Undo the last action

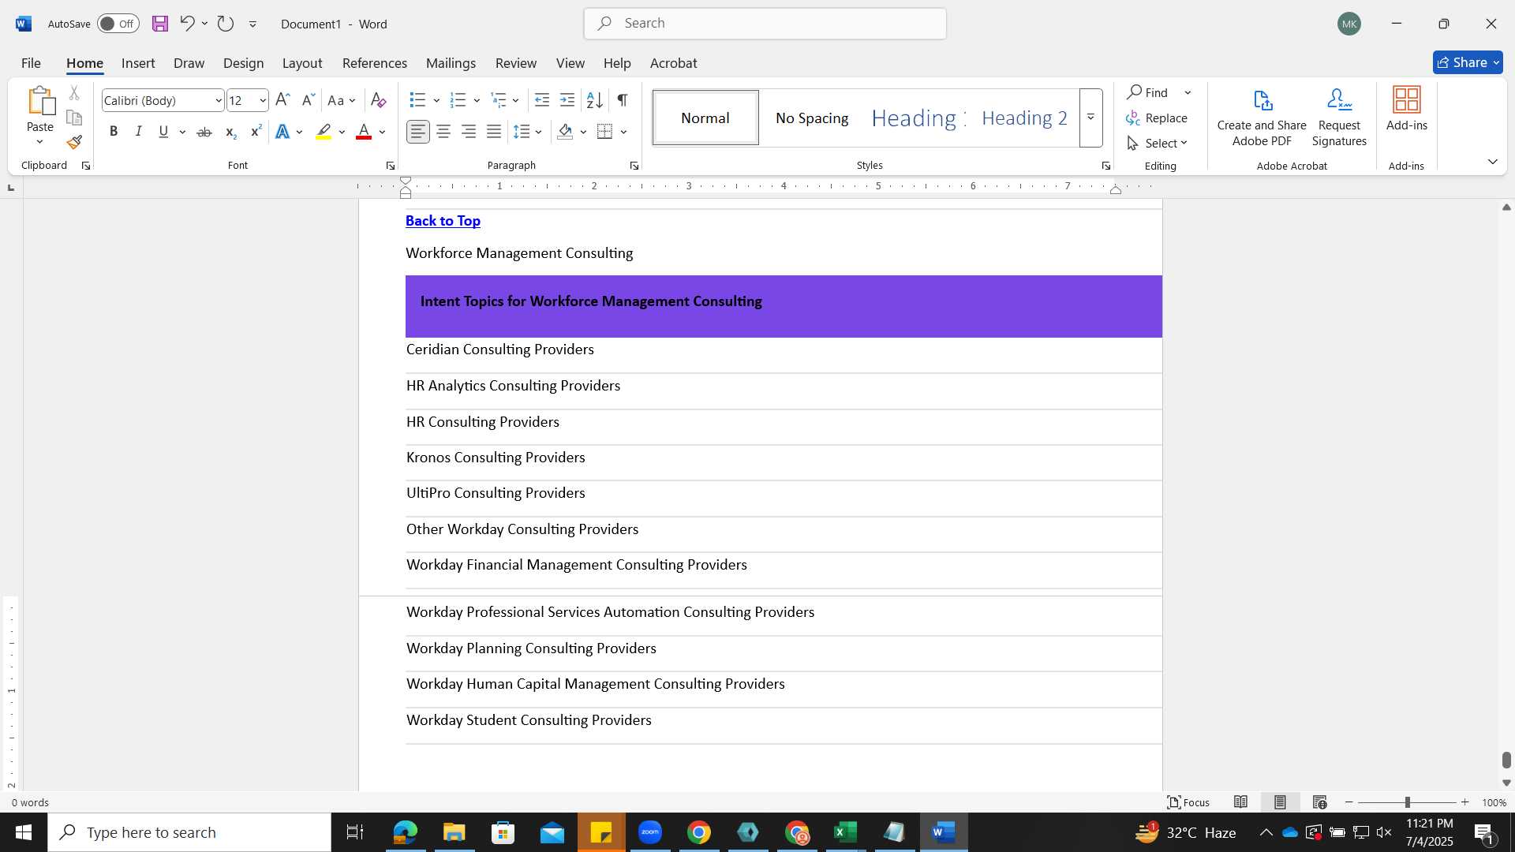[187, 24]
